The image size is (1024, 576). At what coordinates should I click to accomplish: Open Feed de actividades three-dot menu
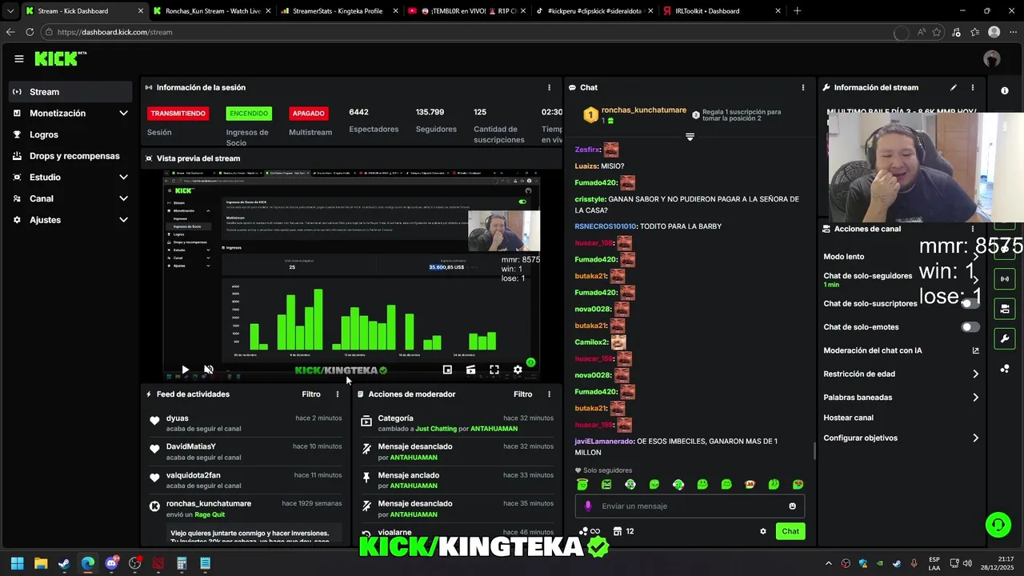coord(338,394)
